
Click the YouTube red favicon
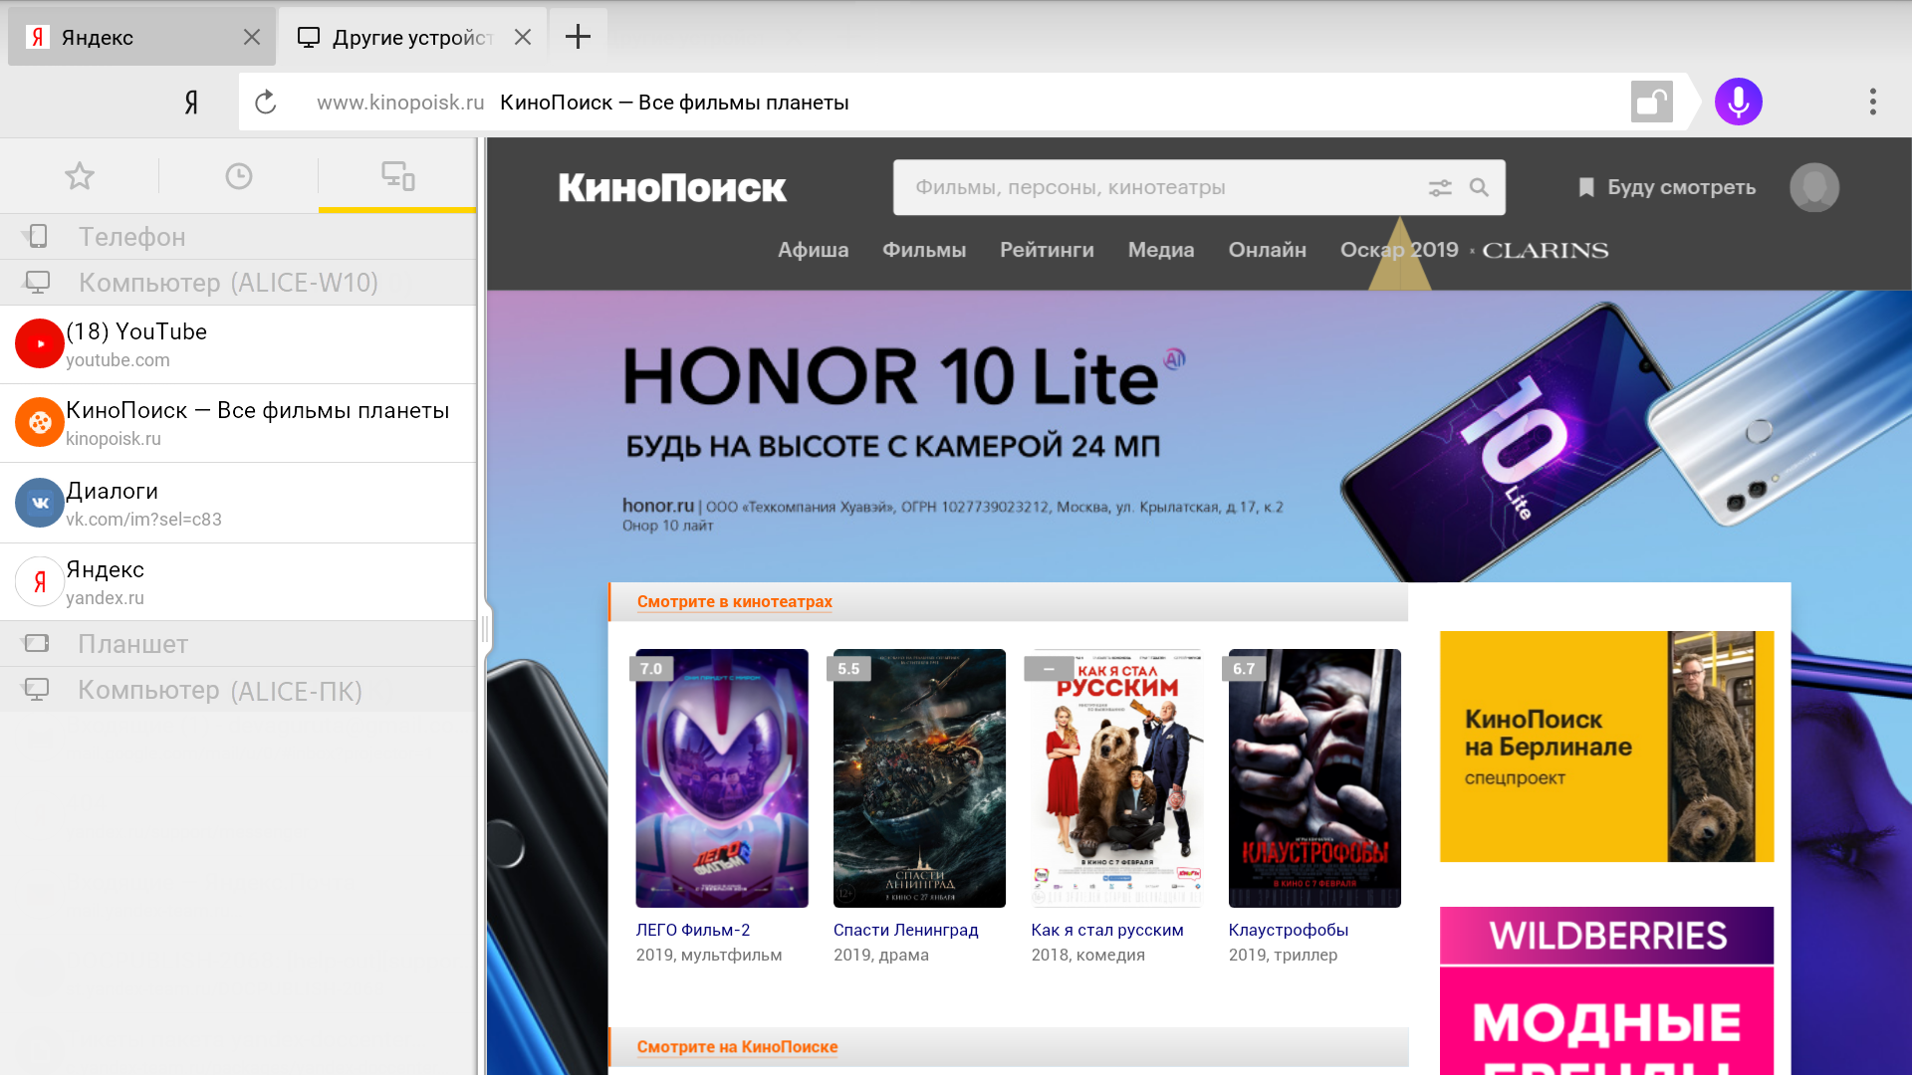click(x=40, y=343)
